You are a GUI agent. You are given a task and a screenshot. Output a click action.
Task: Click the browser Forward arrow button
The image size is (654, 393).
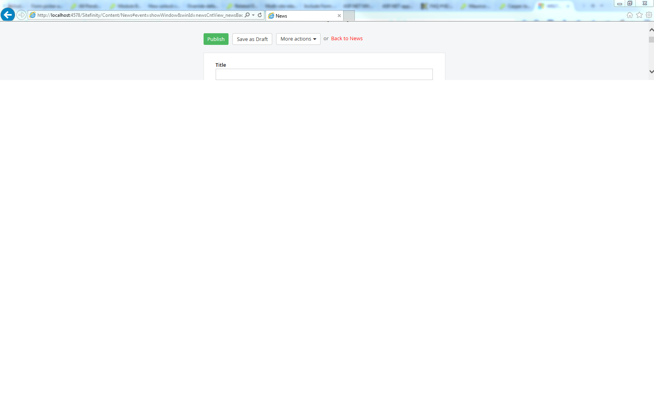21,15
